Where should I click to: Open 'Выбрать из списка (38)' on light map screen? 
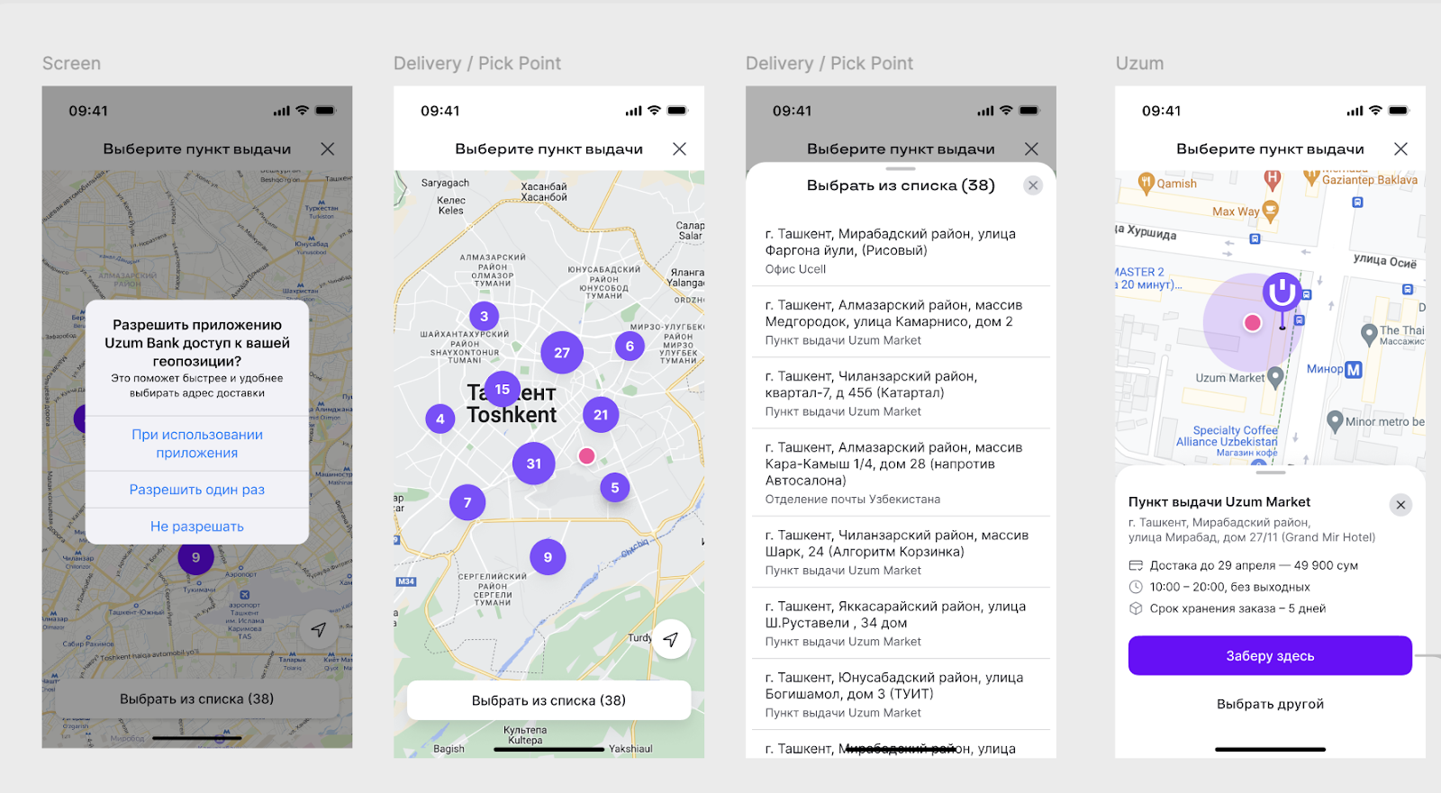click(549, 700)
